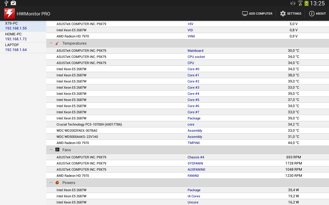The height and width of the screenshot is (205, 329).
Task: Collapse the Fans section chevron
Action: [x=51, y=150]
